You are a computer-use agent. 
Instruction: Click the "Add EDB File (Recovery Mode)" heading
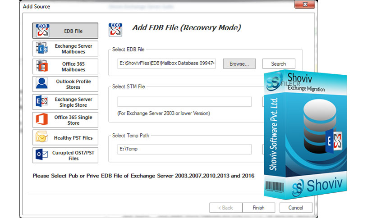coord(186,27)
